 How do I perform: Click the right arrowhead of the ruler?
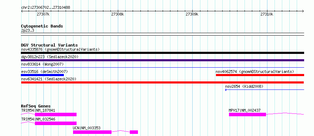click(x=303, y=11)
